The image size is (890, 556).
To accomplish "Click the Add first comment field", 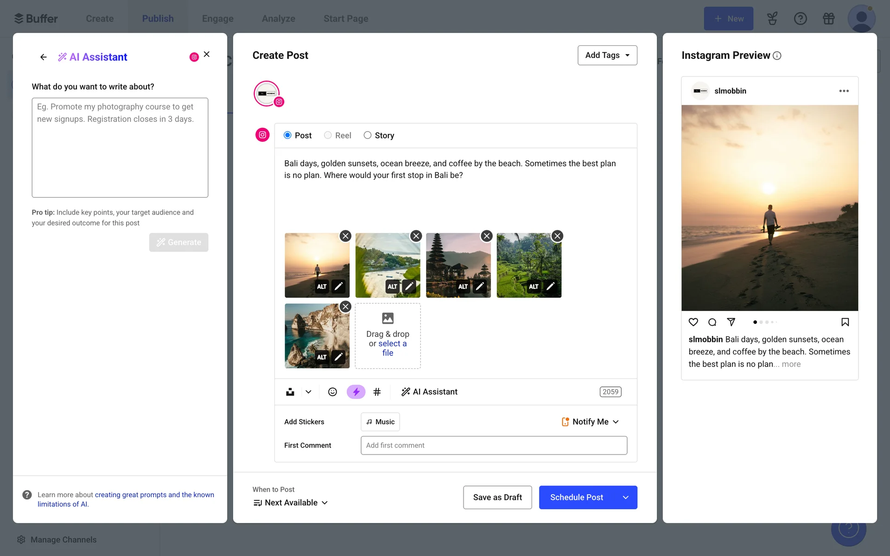I will coord(494,445).
